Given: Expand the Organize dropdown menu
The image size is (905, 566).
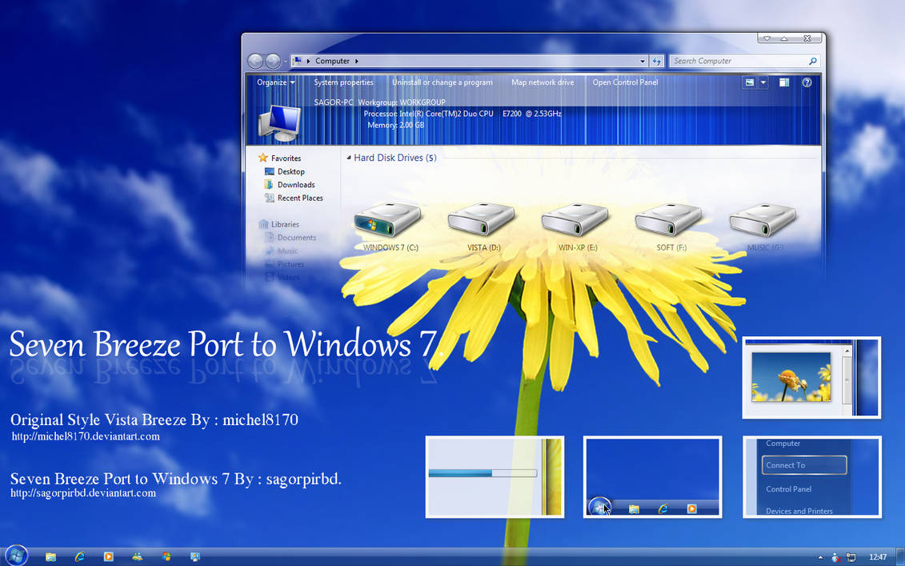Looking at the screenshot, I should [274, 82].
